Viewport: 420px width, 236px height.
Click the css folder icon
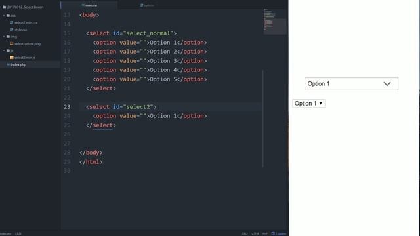[8, 16]
